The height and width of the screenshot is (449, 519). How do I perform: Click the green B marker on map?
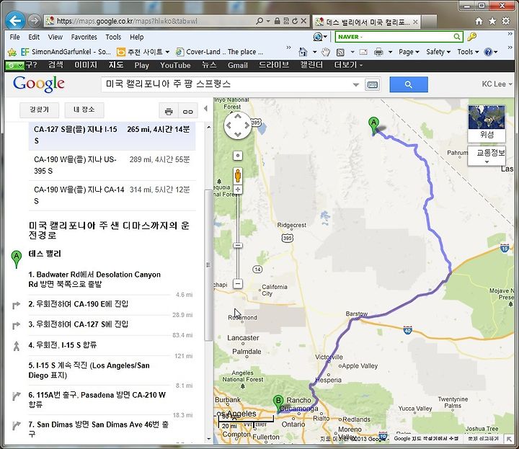click(x=278, y=404)
